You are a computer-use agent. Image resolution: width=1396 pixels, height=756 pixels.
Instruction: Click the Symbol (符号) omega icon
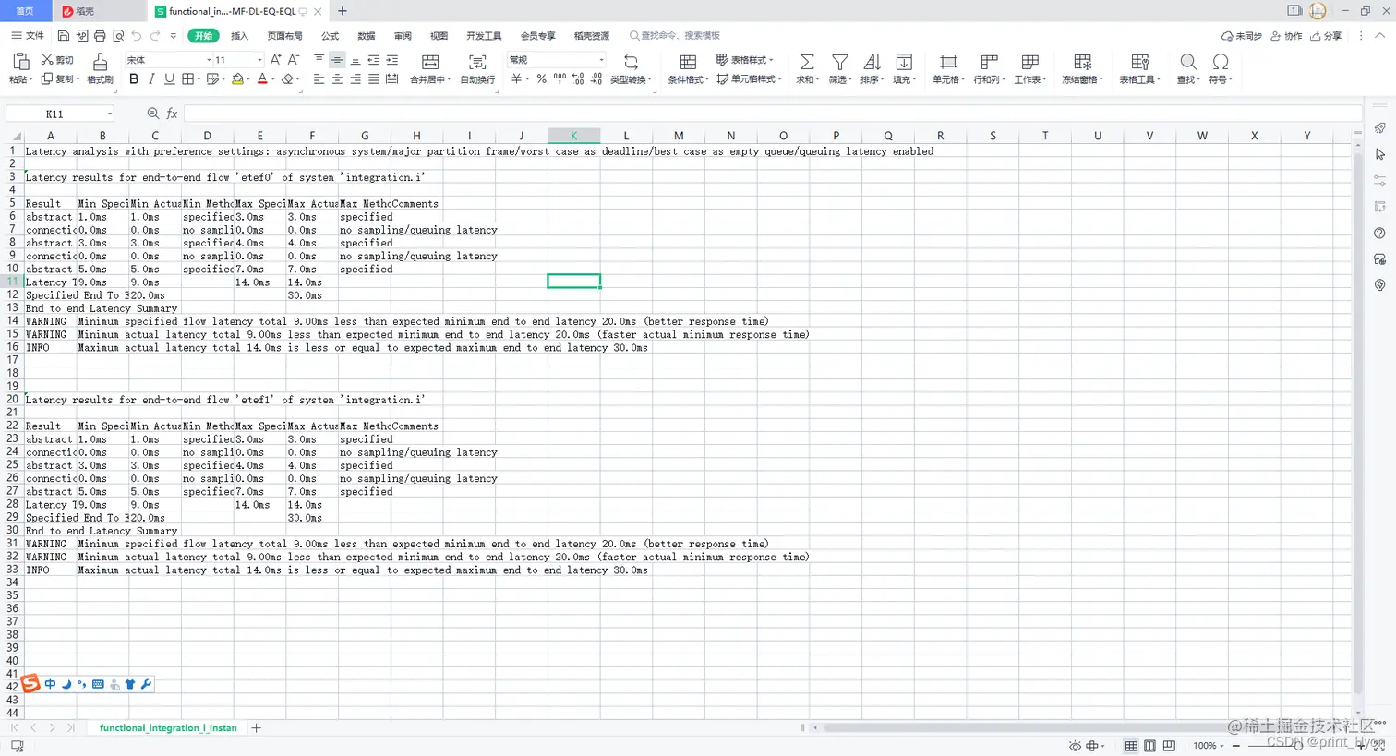click(x=1221, y=62)
